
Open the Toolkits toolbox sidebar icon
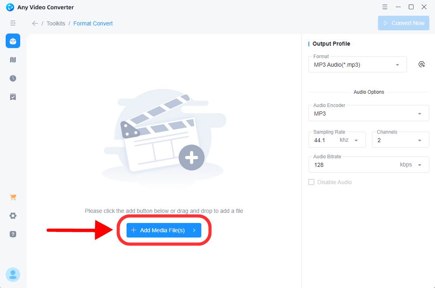point(13,41)
